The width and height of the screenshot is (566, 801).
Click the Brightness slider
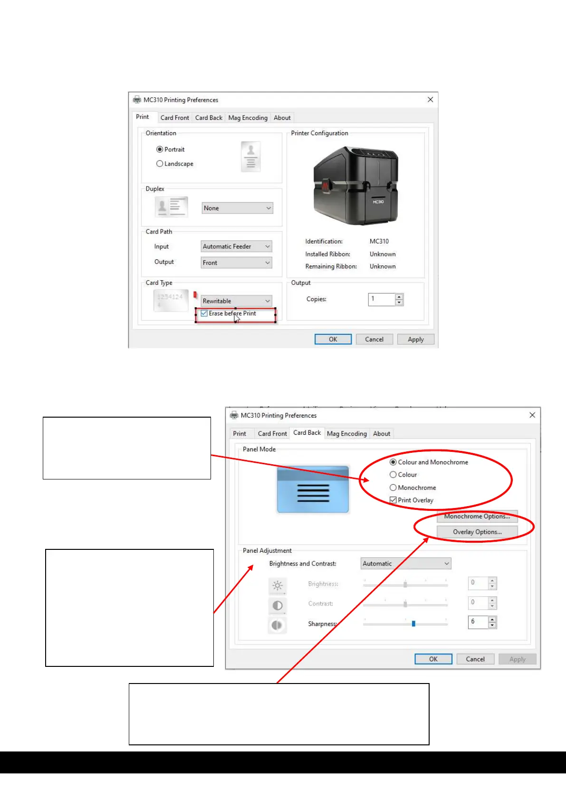click(x=405, y=584)
